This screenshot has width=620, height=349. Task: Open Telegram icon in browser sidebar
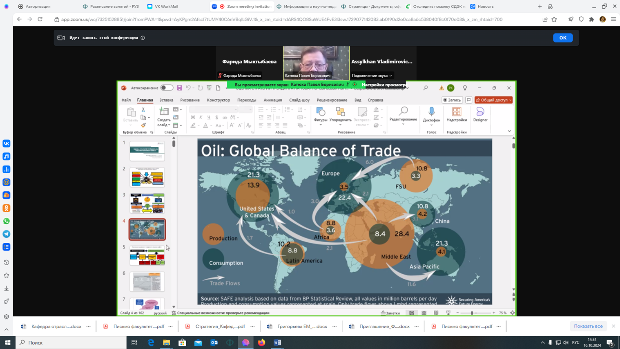pyautogui.click(x=7, y=234)
